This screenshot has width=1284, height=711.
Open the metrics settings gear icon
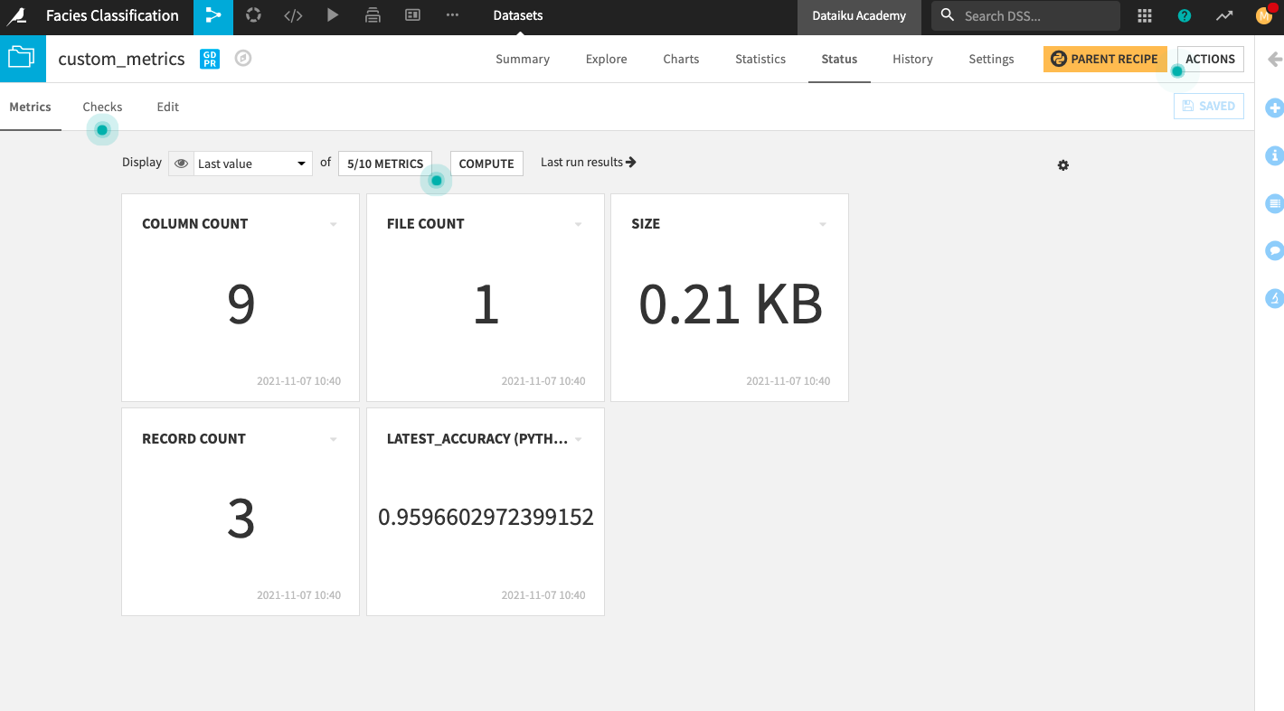(x=1062, y=165)
